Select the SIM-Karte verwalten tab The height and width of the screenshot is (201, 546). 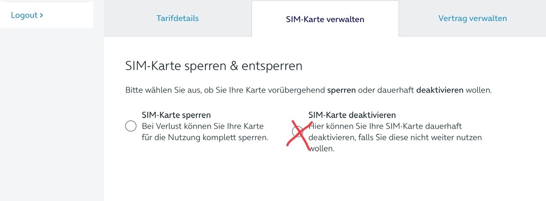325,19
